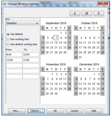
Task: Click the 17:00 To time field
Action: pos(31,60)
